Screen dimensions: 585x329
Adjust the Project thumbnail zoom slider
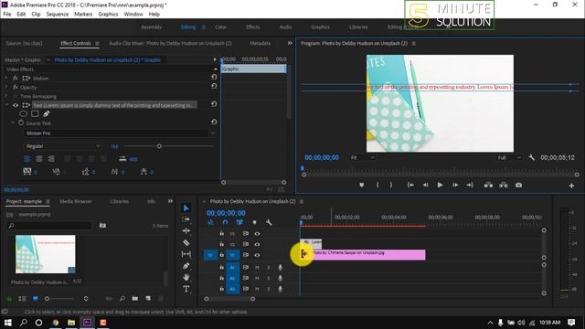pos(47,299)
